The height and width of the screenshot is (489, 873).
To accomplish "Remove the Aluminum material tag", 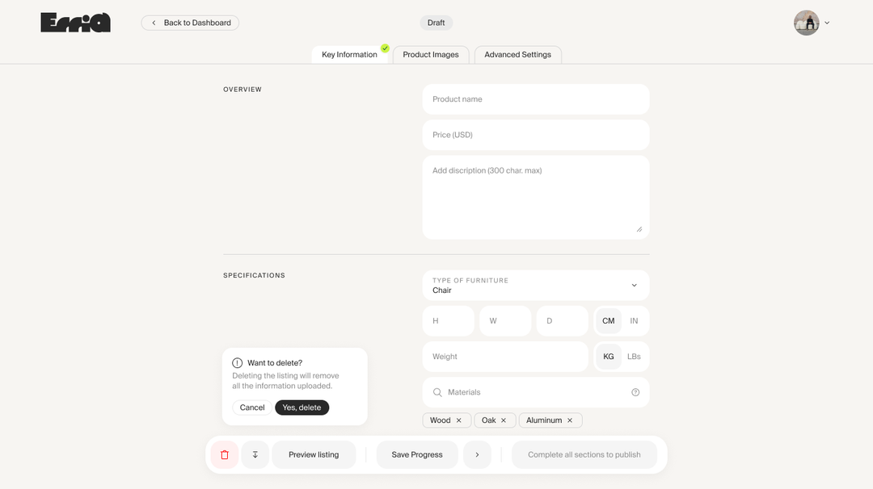I will coord(570,420).
